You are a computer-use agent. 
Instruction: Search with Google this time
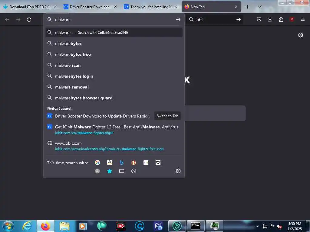coord(97,163)
